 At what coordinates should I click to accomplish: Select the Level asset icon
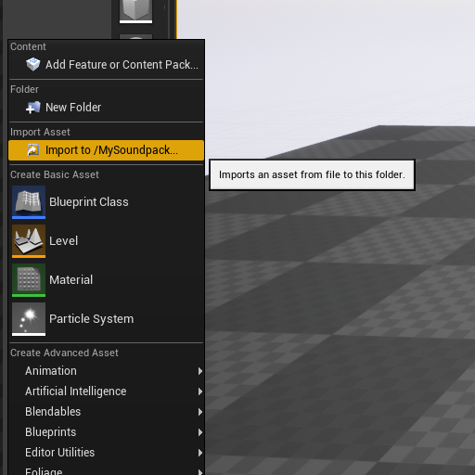pyautogui.click(x=29, y=241)
